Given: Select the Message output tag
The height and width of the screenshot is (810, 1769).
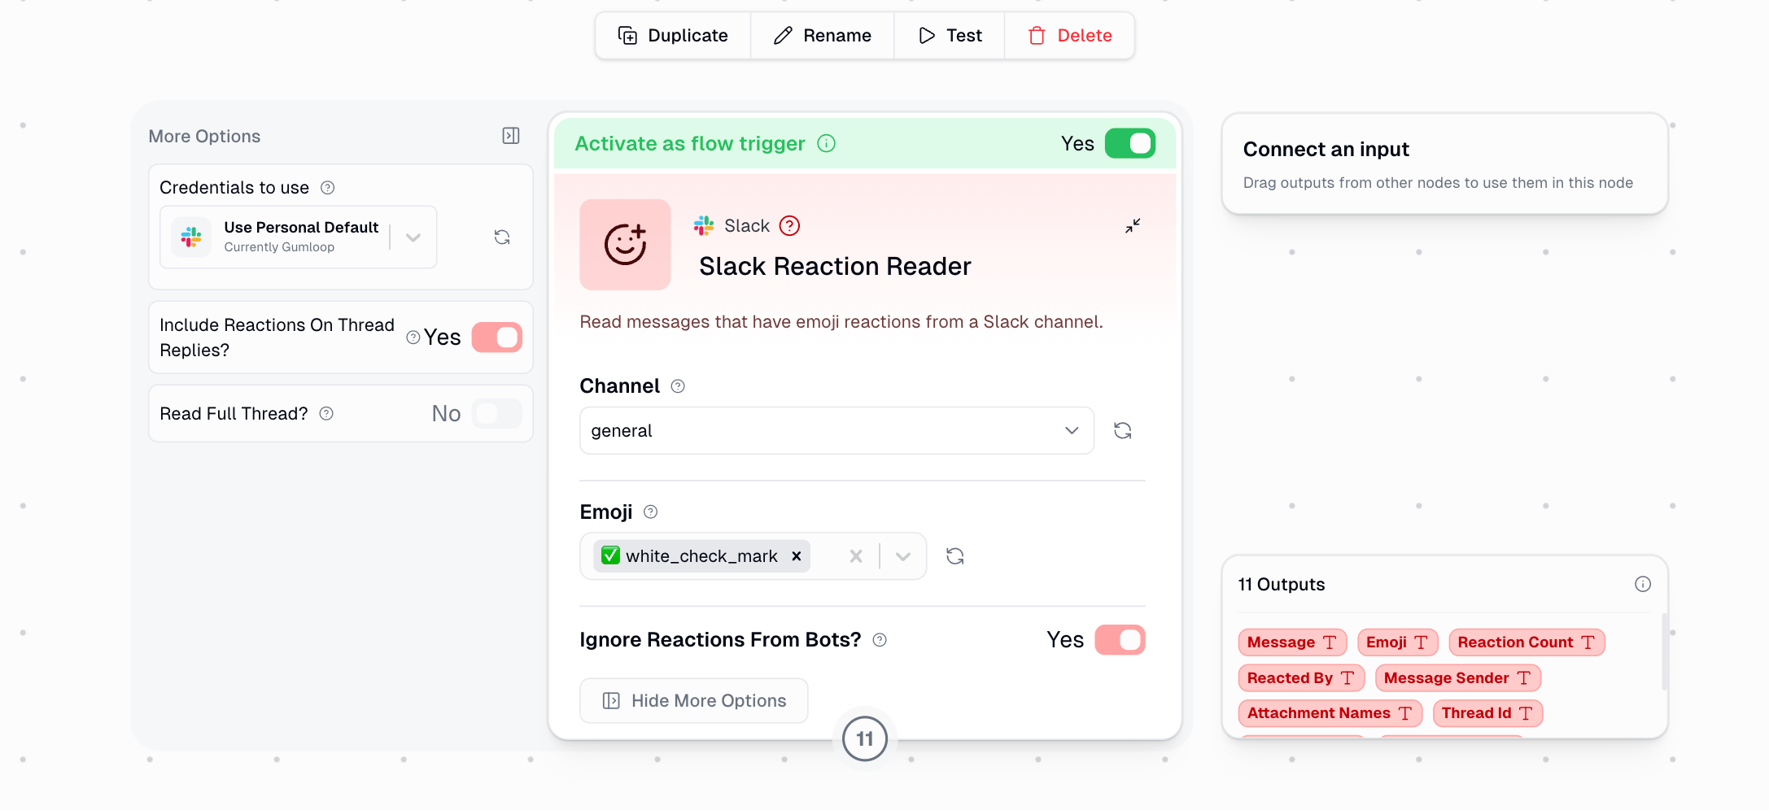Looking at the screenshot, I should [1292, 642].
